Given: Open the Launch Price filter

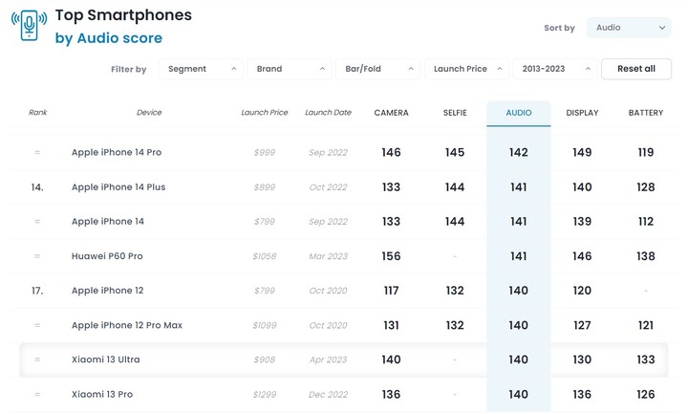Looking at the screenshot, I should click(466, 69).
